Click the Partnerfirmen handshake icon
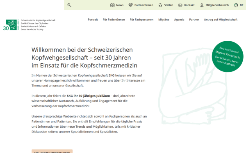The width and height of the screenshot is (246, 153). pyautogui.click(x=130, y=5)
